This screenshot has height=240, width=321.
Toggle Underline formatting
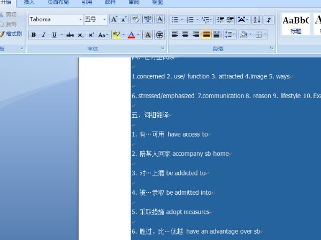54,35
